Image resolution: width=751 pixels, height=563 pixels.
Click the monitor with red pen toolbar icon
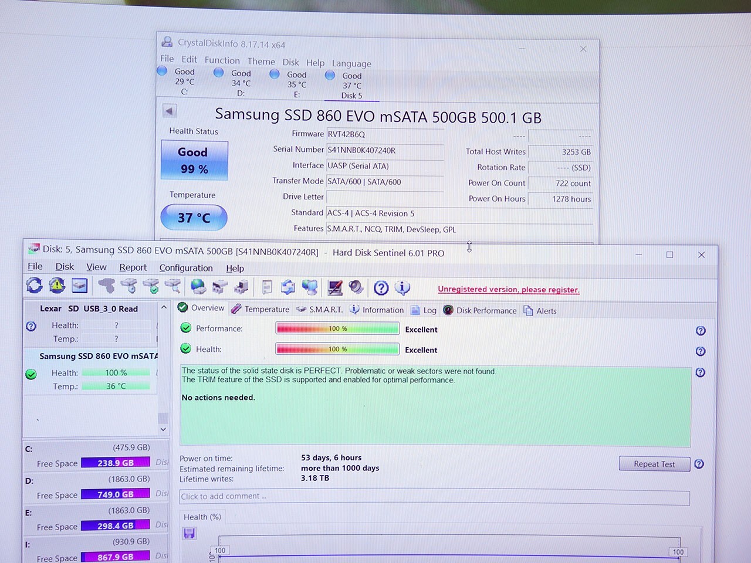[335, 287]
